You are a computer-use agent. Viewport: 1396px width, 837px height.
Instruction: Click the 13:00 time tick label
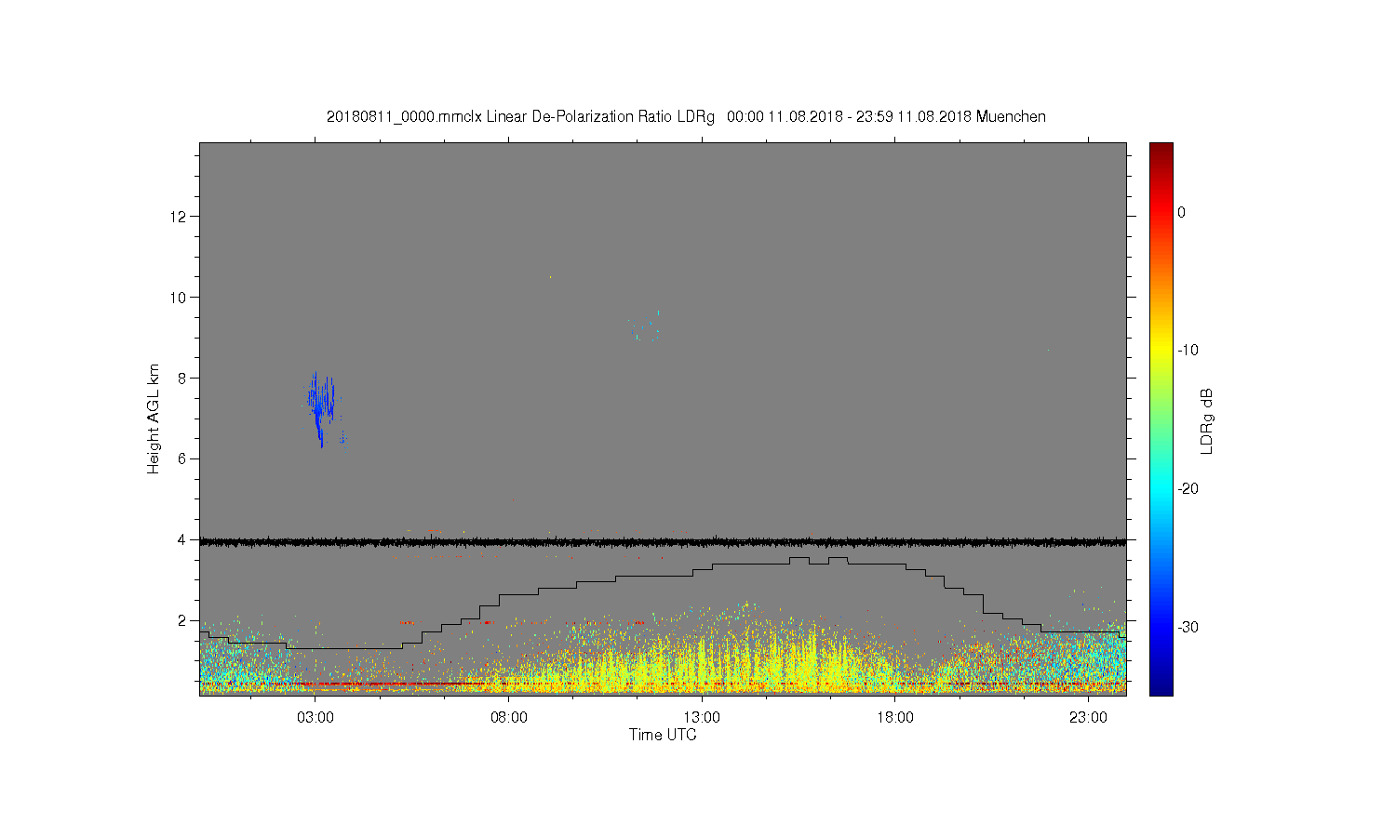[x=702, y=718]
